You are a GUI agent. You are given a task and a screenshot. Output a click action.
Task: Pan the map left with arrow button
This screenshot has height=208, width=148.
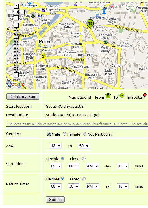(10, 12)
